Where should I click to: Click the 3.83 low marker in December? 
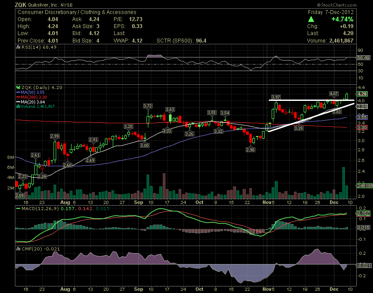tap(337, 111)
